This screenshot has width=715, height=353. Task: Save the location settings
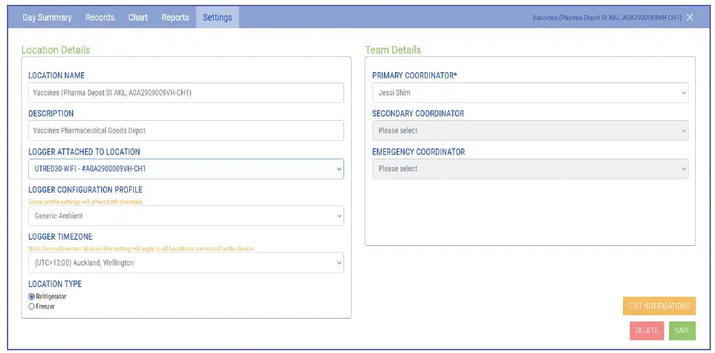click(681, 330)
